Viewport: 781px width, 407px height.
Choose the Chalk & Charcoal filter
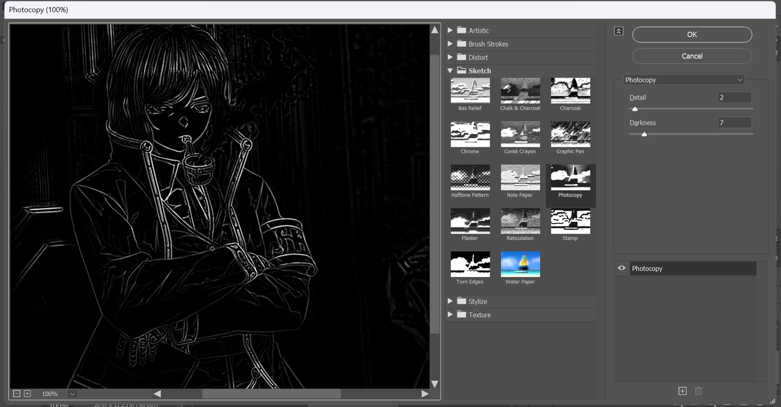point(520,91)
